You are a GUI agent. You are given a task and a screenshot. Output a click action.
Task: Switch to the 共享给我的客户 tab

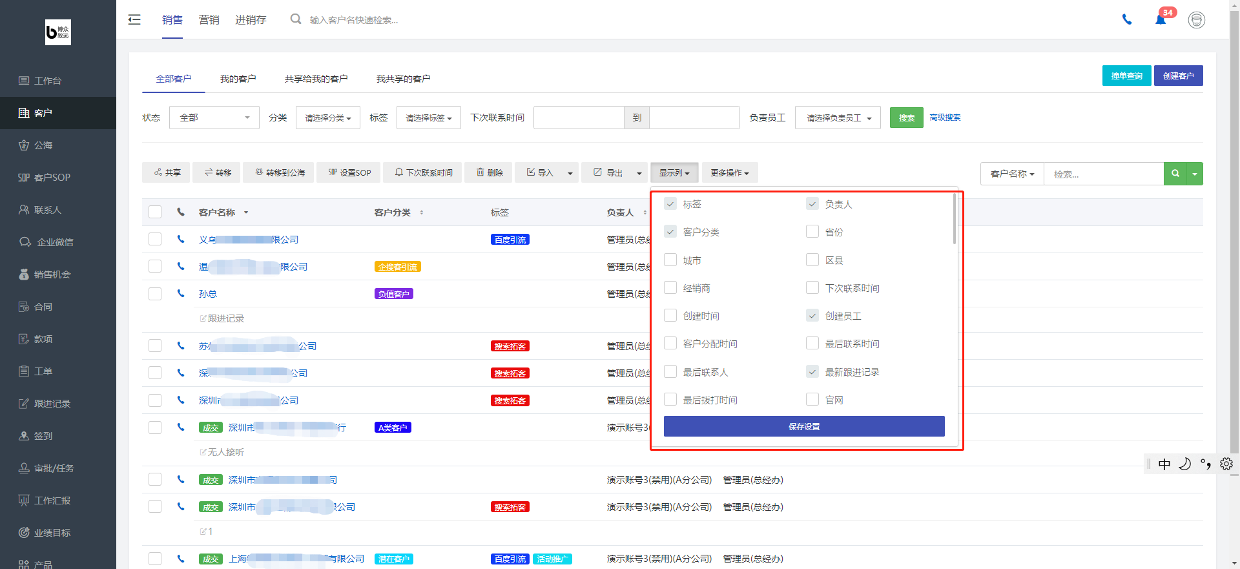click(316, 79)
